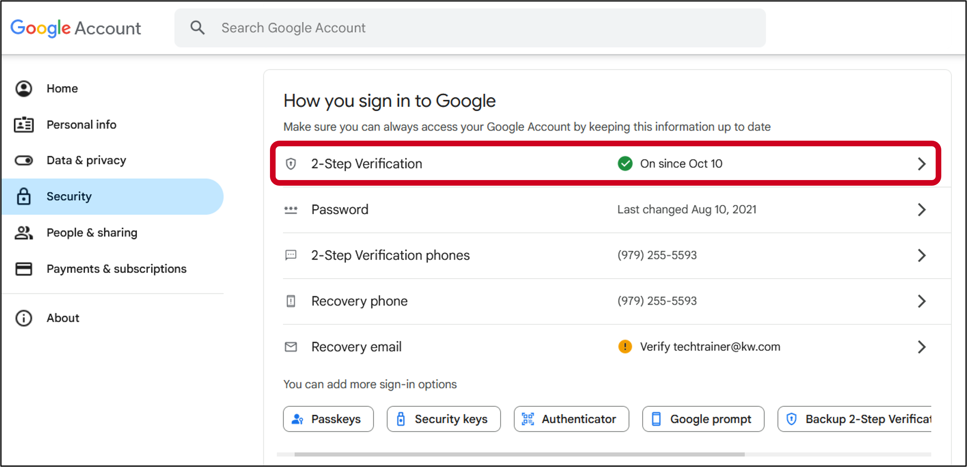967x467 pixels.
Task: Click the Personal info ID card icon
Action: (x=24, y=125)
